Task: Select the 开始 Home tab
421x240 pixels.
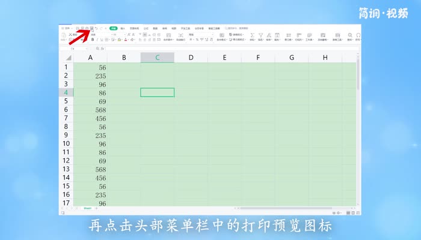Action: pyautogui.click(x=113, y=28)
